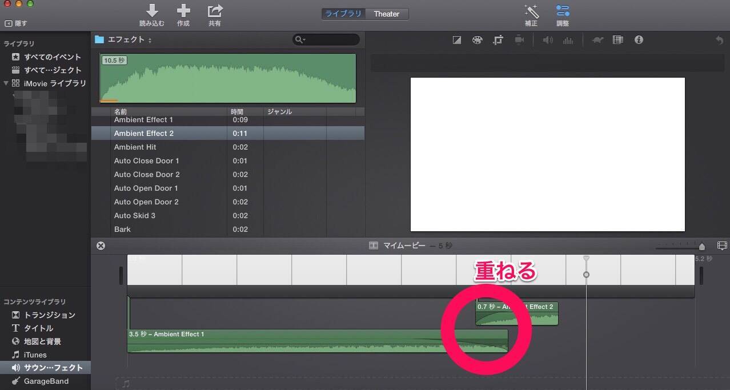Open the clip filter filmstrip icon

pos(617,40)
